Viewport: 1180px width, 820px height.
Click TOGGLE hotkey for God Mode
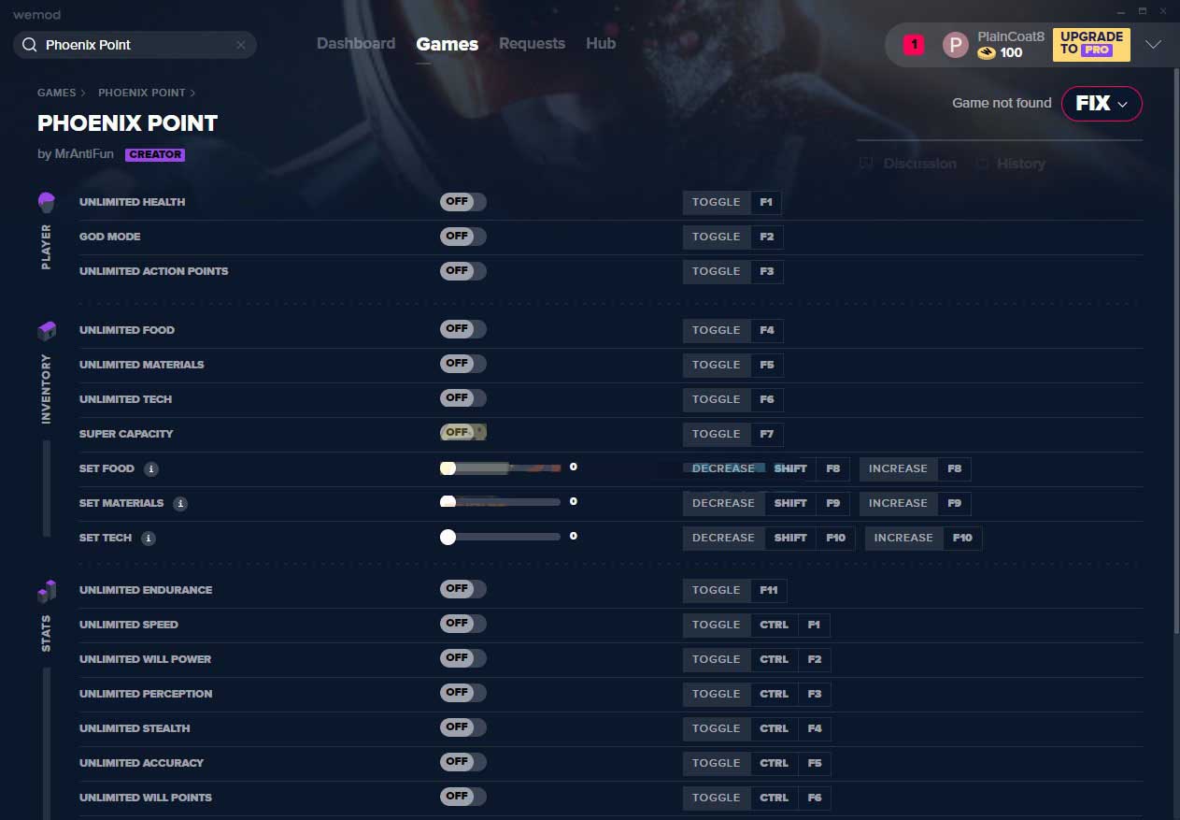pos(717,237)
